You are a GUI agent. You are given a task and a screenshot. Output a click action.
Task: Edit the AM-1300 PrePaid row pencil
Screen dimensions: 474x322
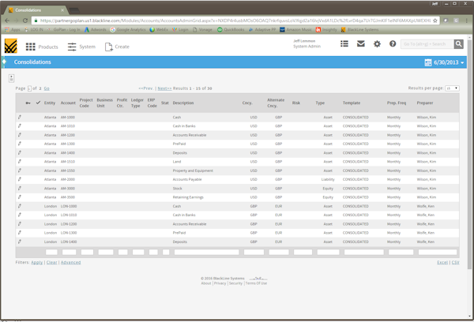pos(20,144)
